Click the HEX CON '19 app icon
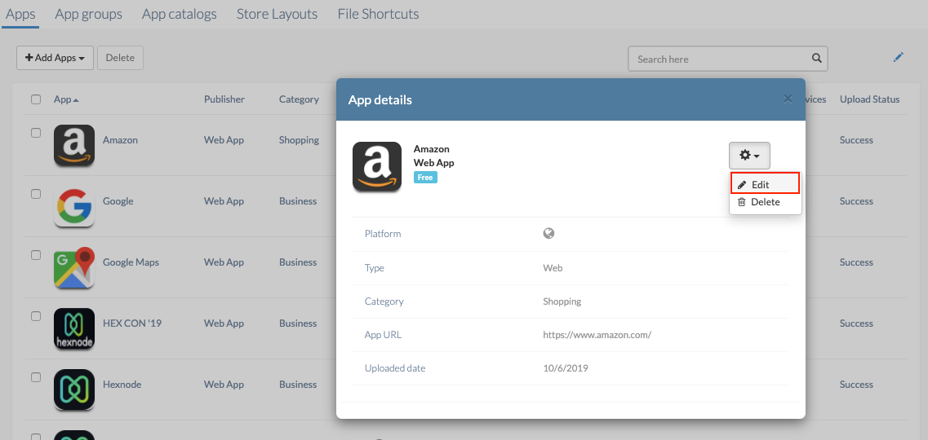The height and width of the screenshot is (440, 928). pos(74,328)
